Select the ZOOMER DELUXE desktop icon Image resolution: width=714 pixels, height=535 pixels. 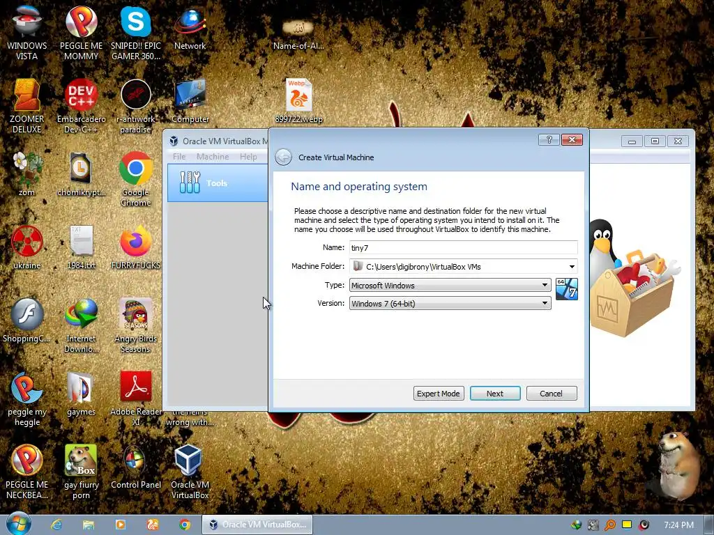(x=27, y=106)
